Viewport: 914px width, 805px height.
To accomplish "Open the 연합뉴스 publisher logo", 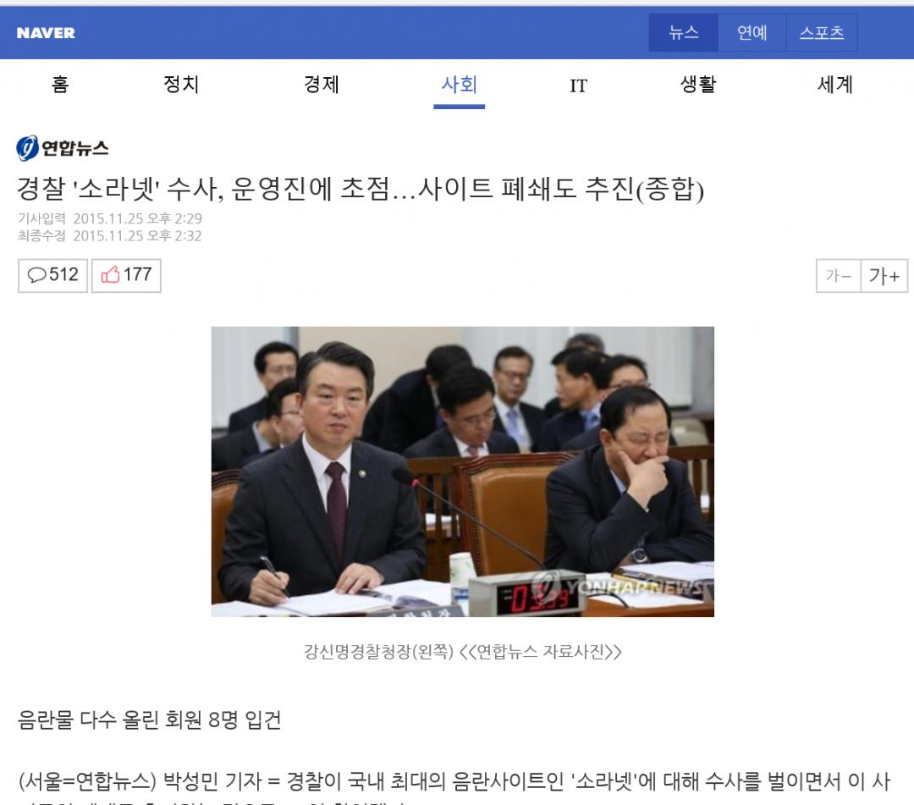I will (63, 148).
